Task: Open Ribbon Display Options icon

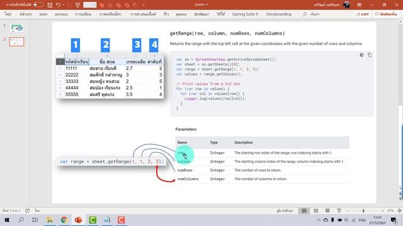Action: 360,5
